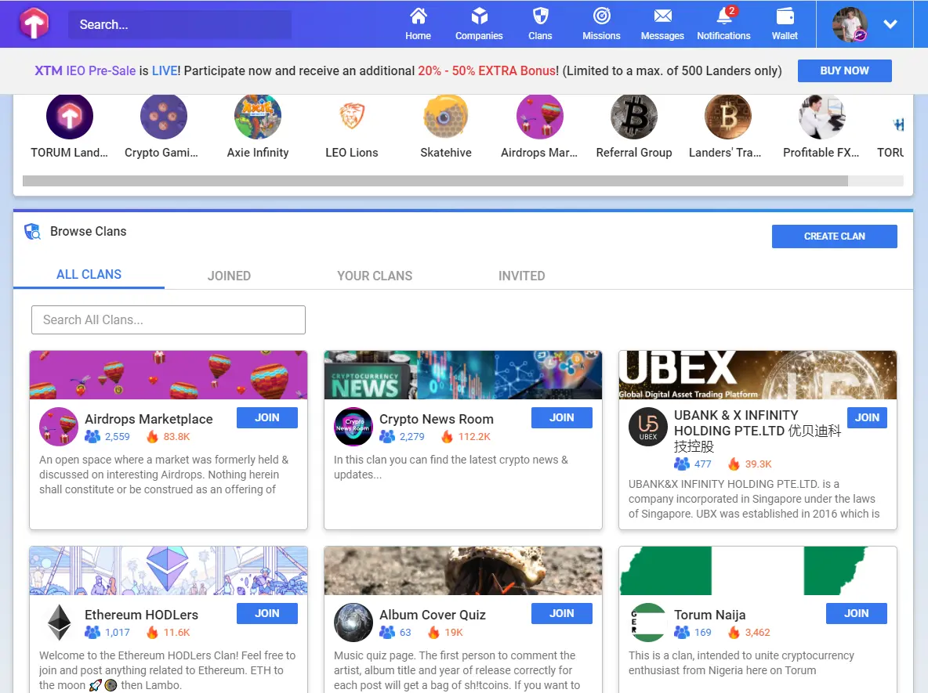
Task: Click the 2,559 members icon on Airdrops Marketplace
Action: 92,437
